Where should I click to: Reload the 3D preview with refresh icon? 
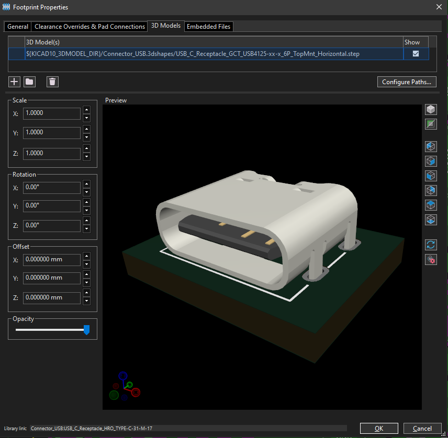coord(431,245)
